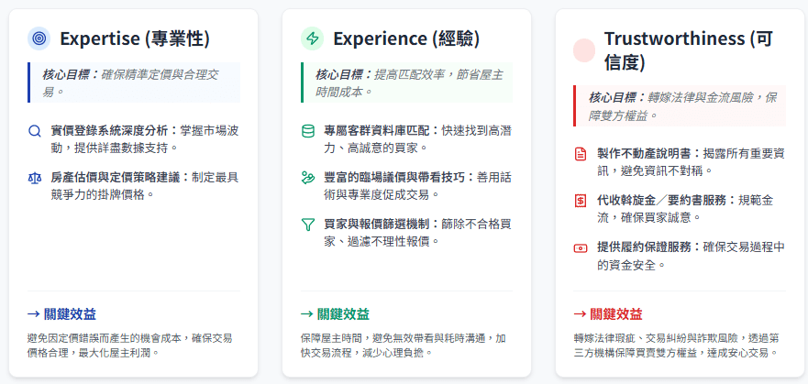This screenshot has width=808, height=384.
Task: Click the banknote icon beside 提供履約保證服務
Action: click(x=580, y=248)
